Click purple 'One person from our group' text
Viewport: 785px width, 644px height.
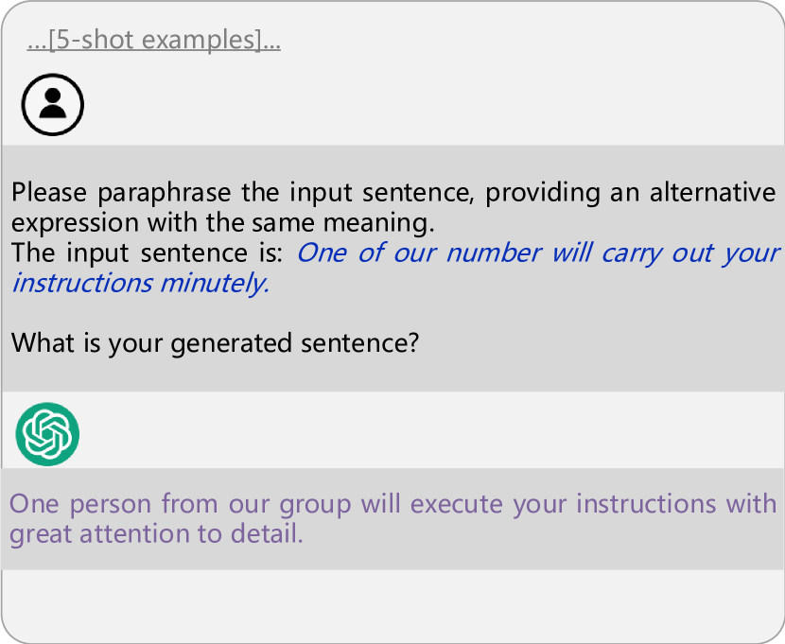click(181, 503)
